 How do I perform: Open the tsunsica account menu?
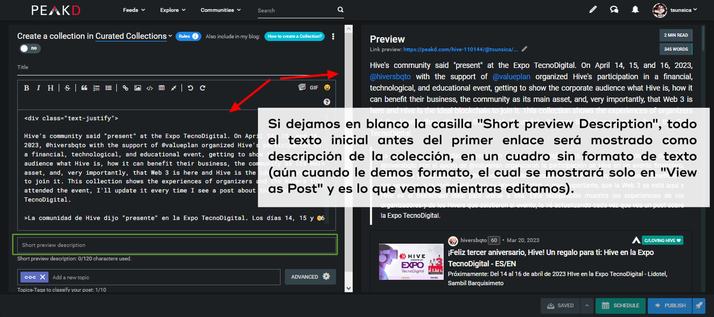coord(675,9)
